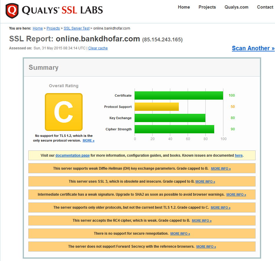Open MORE INFO for the SSL 3 warning
Screen dimensions: 275x261
coord(205,181)
